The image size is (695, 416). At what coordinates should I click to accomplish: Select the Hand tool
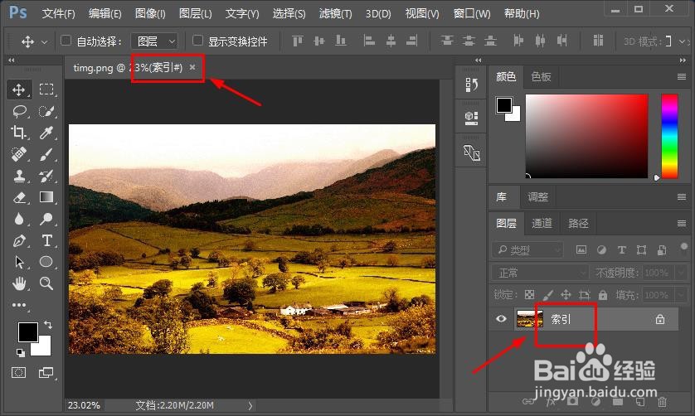(x=18, y=283)
